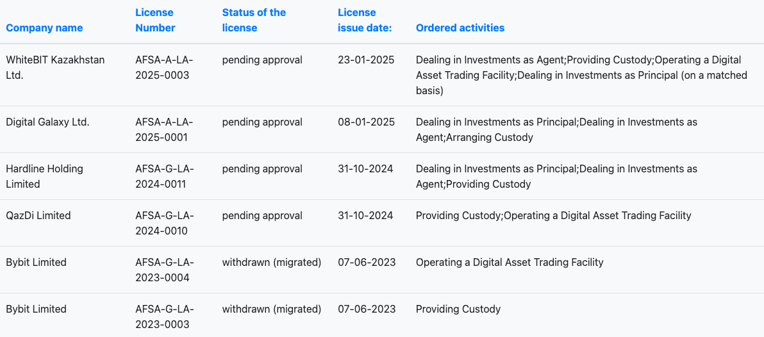Select Digital Galaxy Ltd. company cell

[x=47, y=122]
